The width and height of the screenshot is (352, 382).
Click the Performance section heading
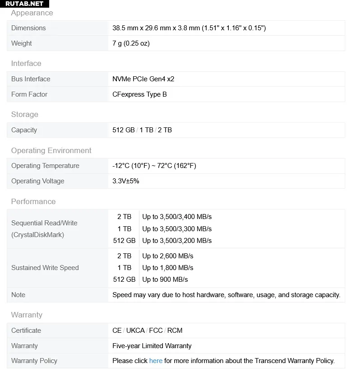pos(33,201)
